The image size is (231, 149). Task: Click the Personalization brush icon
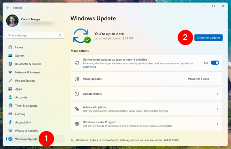(10, 81)
